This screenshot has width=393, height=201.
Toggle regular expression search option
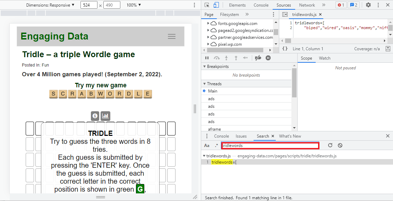(x=216, y=146)
